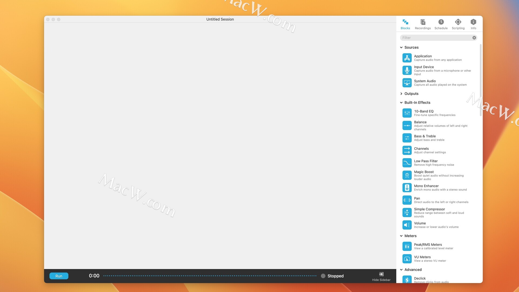
Task: Select the Input Device microphone icon
Action: tap(407, 70)
